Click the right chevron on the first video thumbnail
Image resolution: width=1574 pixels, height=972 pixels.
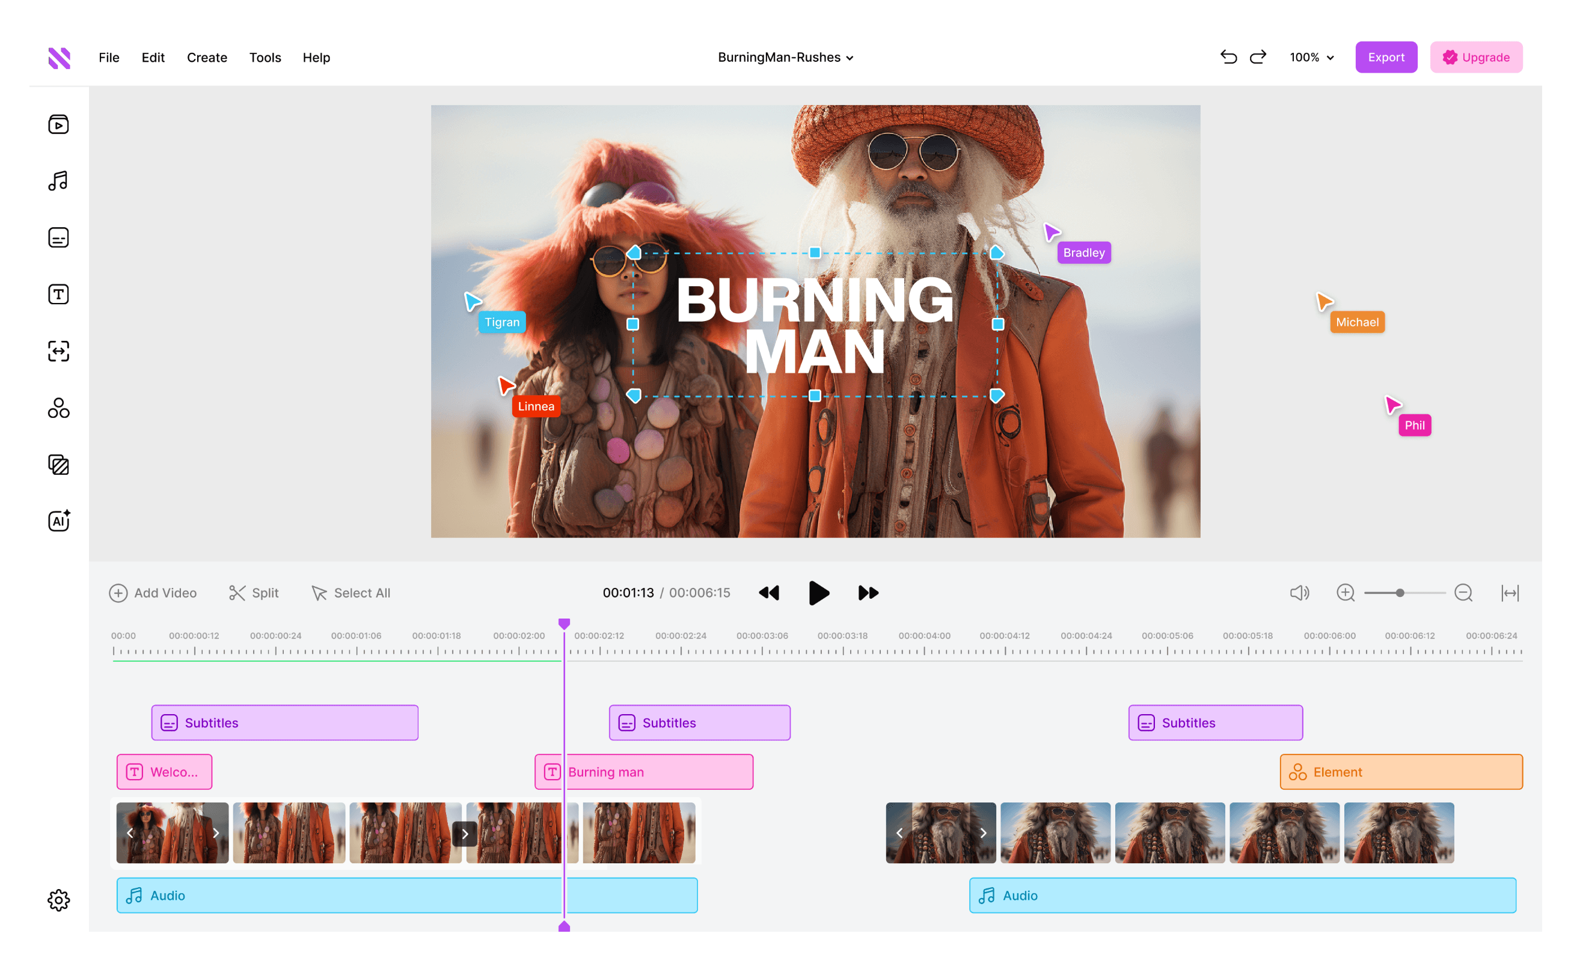pos(216,833)
